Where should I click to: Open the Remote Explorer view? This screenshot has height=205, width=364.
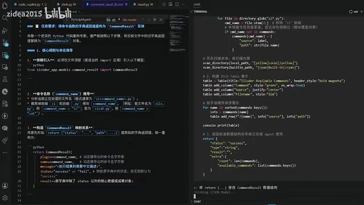(5, 67)
